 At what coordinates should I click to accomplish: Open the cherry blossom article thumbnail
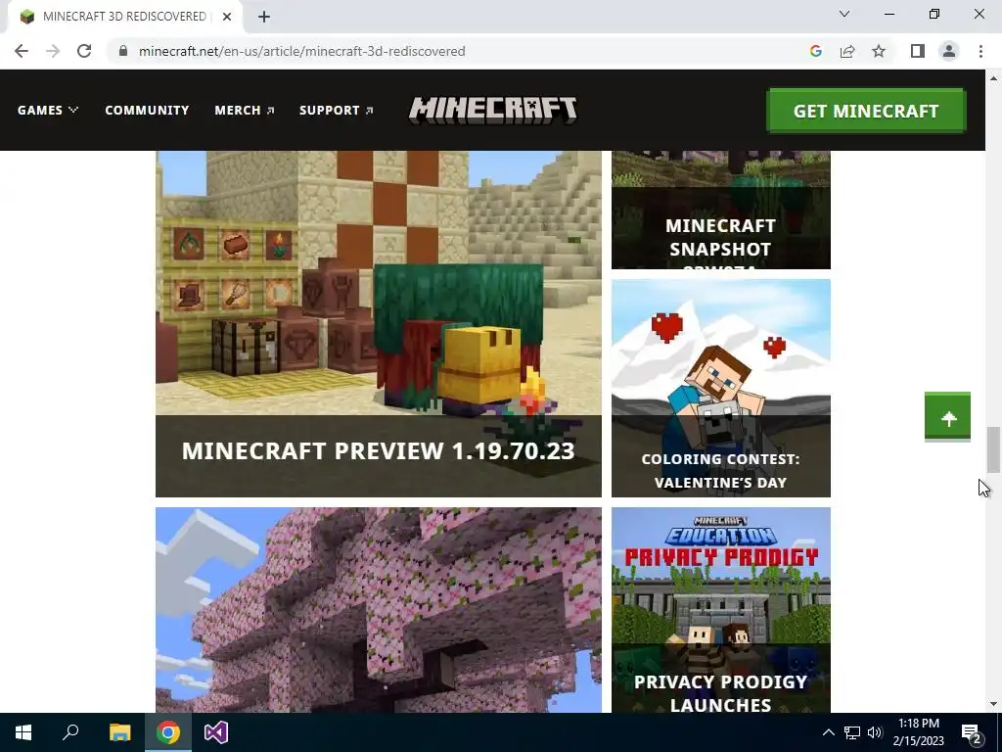click(x=379, y=610)
